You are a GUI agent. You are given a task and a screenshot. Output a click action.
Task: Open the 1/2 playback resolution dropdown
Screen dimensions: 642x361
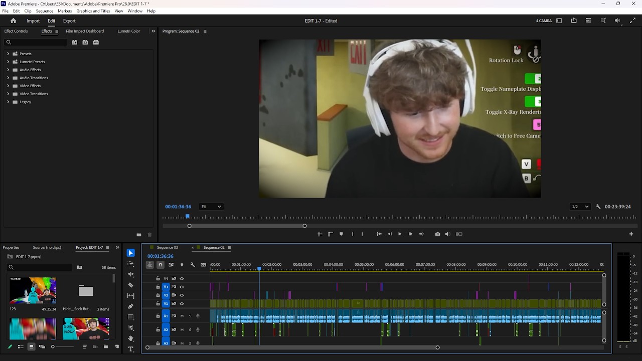tap(580, 207)
